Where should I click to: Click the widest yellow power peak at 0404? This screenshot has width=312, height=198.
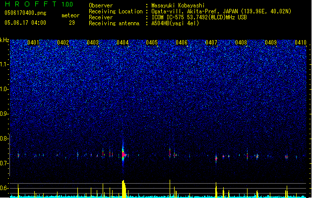click(124, 189)
